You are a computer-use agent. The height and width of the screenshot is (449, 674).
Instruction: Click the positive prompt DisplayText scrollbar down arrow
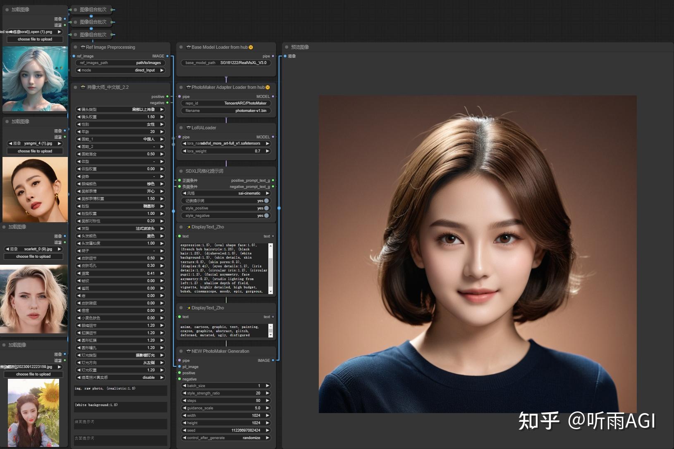271,291
